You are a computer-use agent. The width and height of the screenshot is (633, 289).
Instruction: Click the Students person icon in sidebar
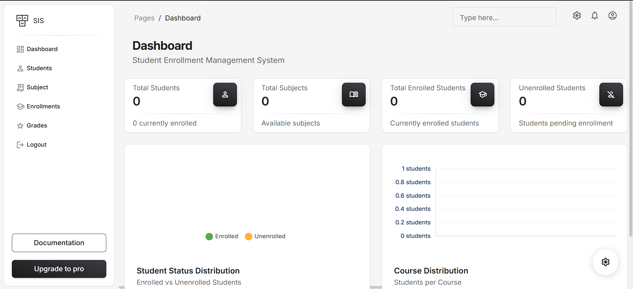pos(20,68)
